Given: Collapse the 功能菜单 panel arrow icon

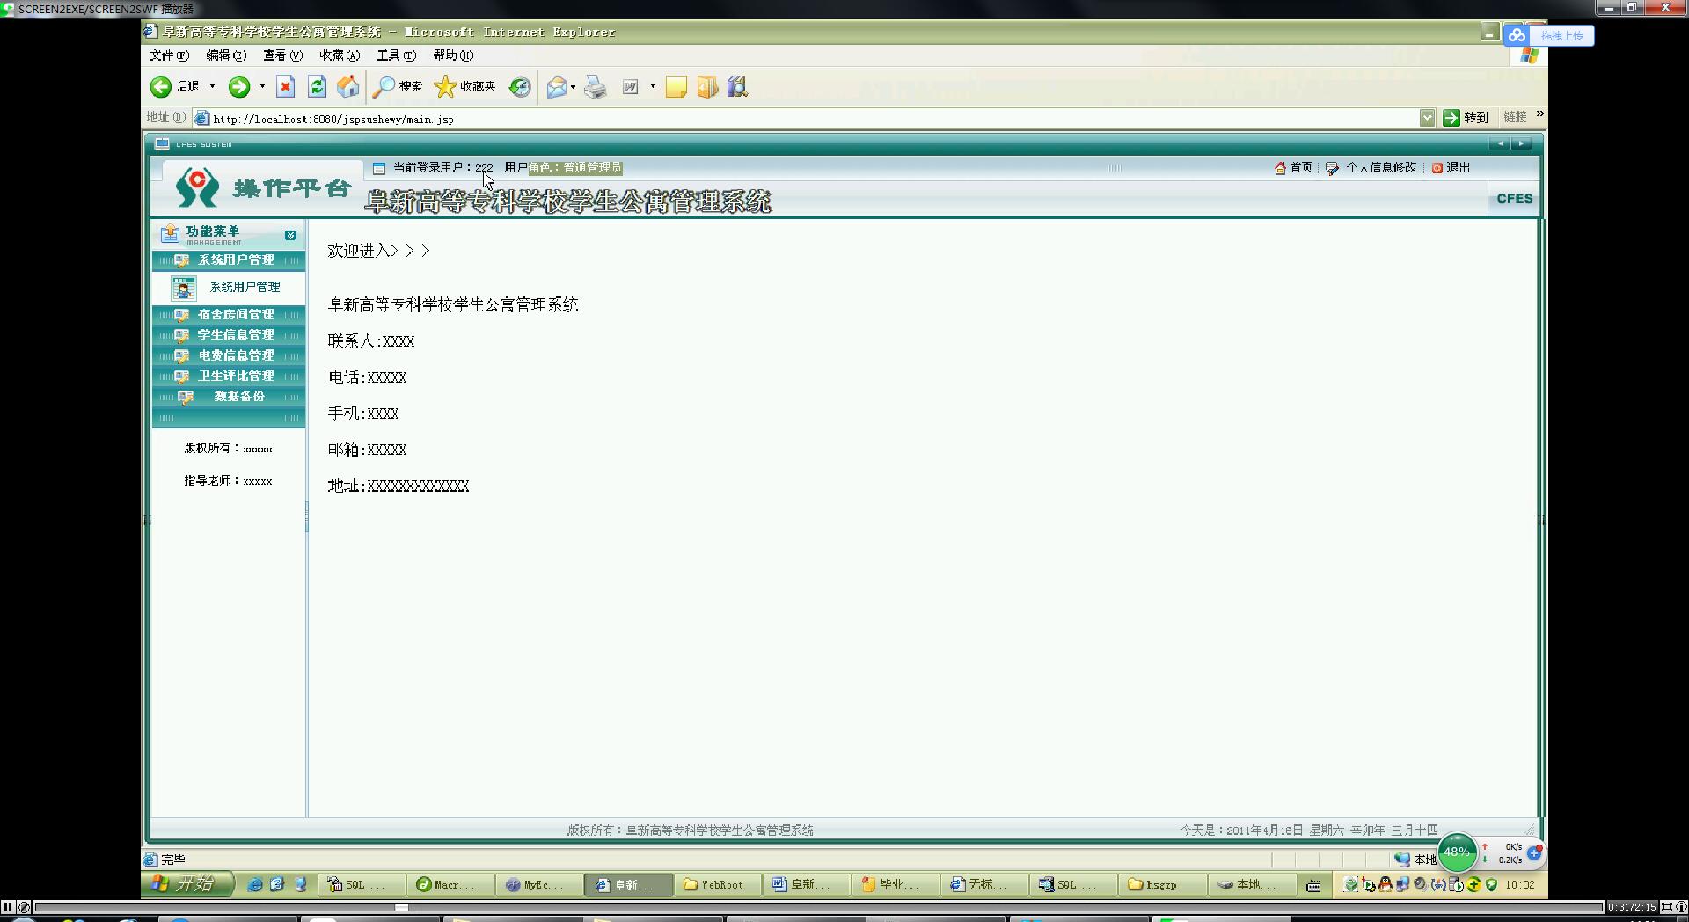Looking at the screenshot, I should tap(290, 236).
